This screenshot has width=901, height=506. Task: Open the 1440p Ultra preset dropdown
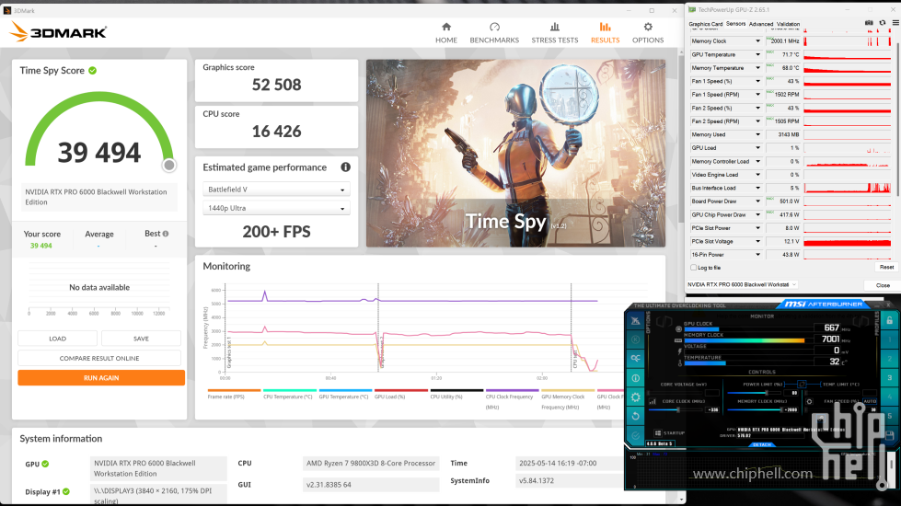pyautogui.click(x=276, y=208)
